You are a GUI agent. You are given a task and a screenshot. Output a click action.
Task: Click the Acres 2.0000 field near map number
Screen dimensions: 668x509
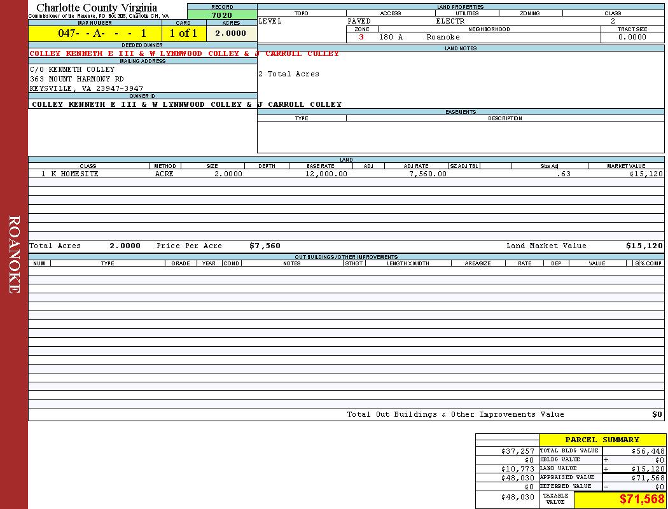pyautogui.click(x=231, y=33)
